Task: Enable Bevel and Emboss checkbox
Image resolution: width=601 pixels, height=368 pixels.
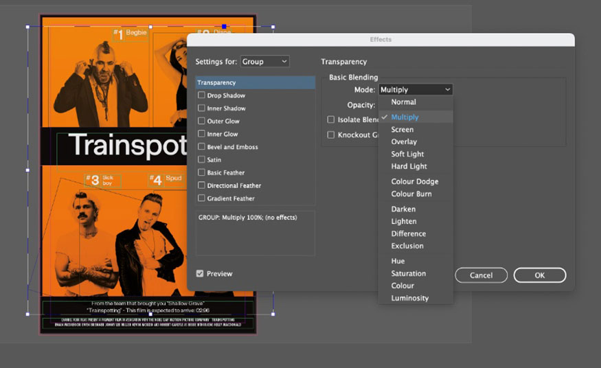Action: tap(201, 147)
